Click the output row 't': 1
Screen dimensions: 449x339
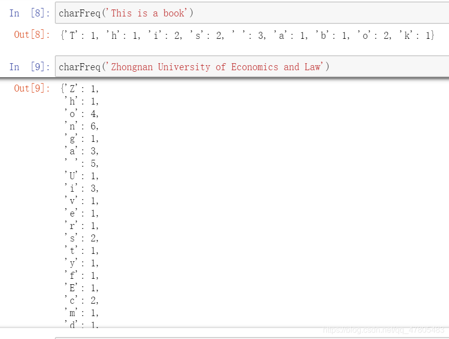click(81, 250)
